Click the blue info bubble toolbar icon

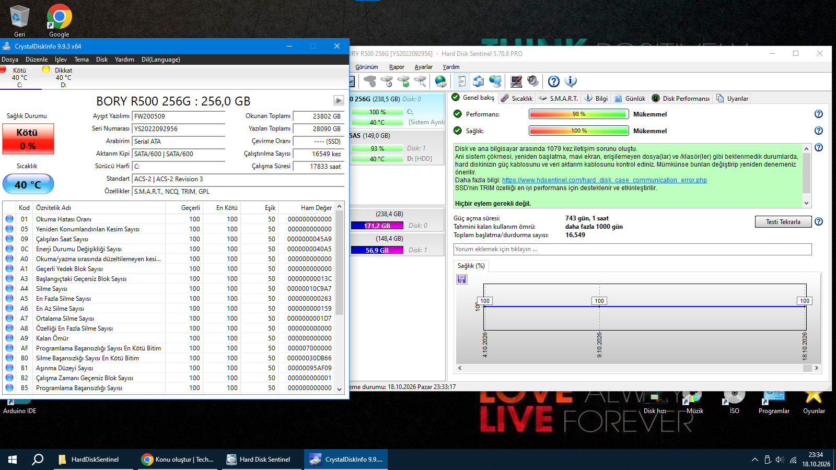[x=571, y=81]
